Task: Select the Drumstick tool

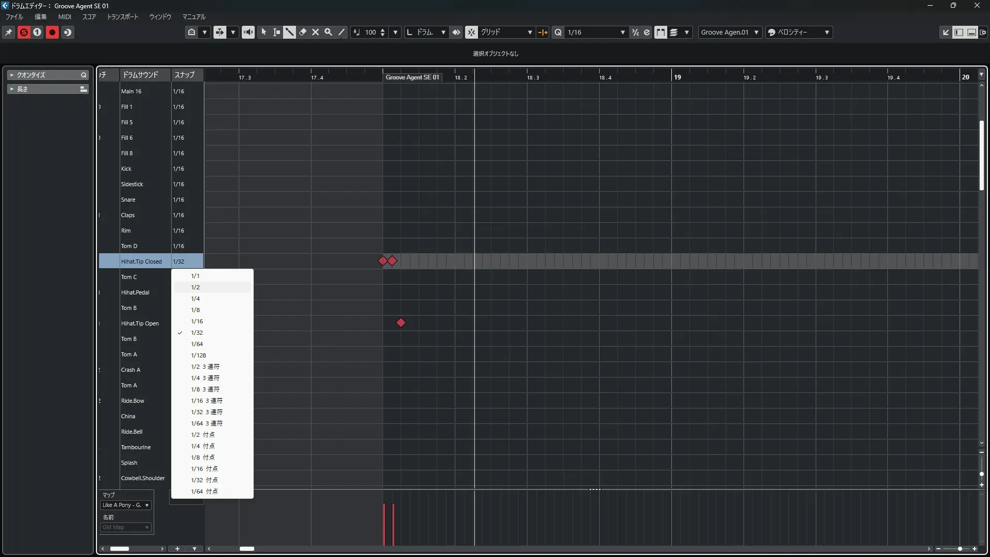Action: 290,32
